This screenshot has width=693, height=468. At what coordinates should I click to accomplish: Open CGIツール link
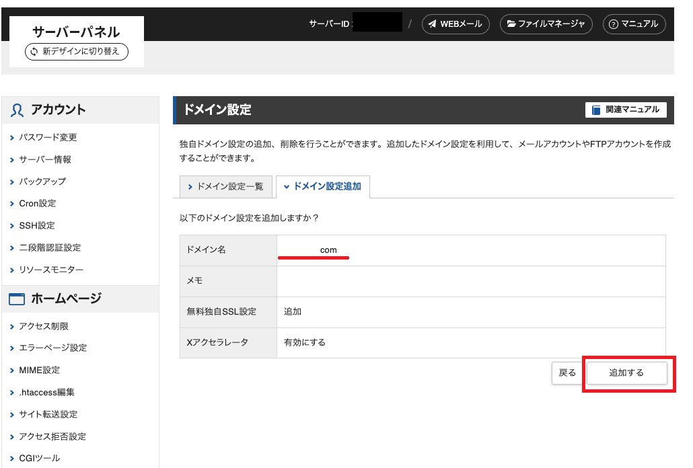click(x=39, y=459)
